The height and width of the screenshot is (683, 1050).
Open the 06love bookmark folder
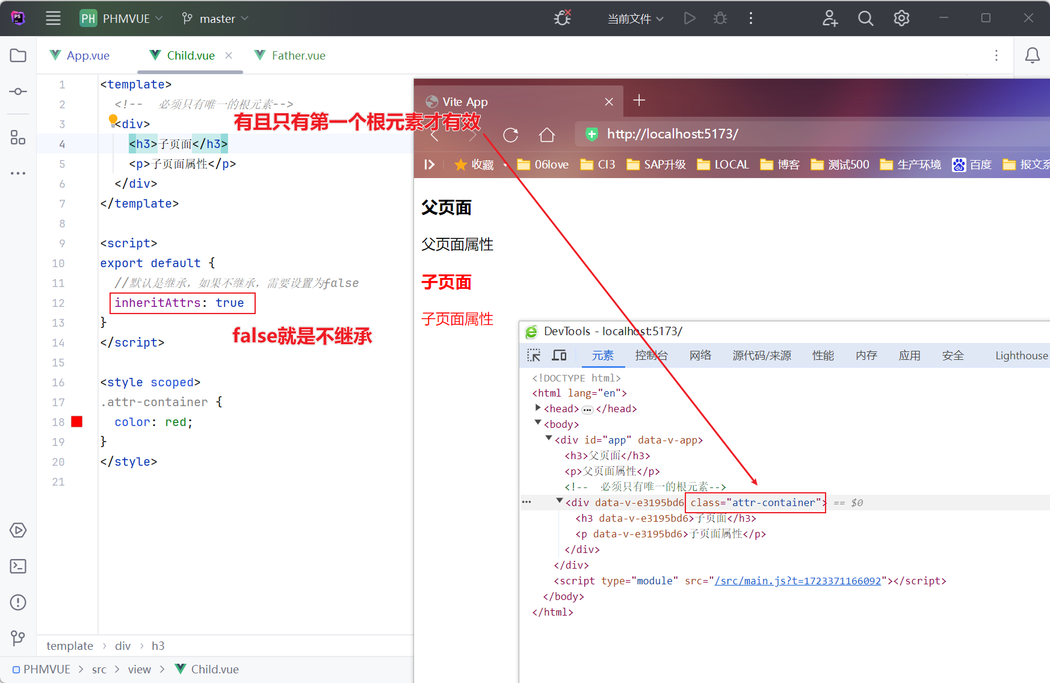pos(543,164)
